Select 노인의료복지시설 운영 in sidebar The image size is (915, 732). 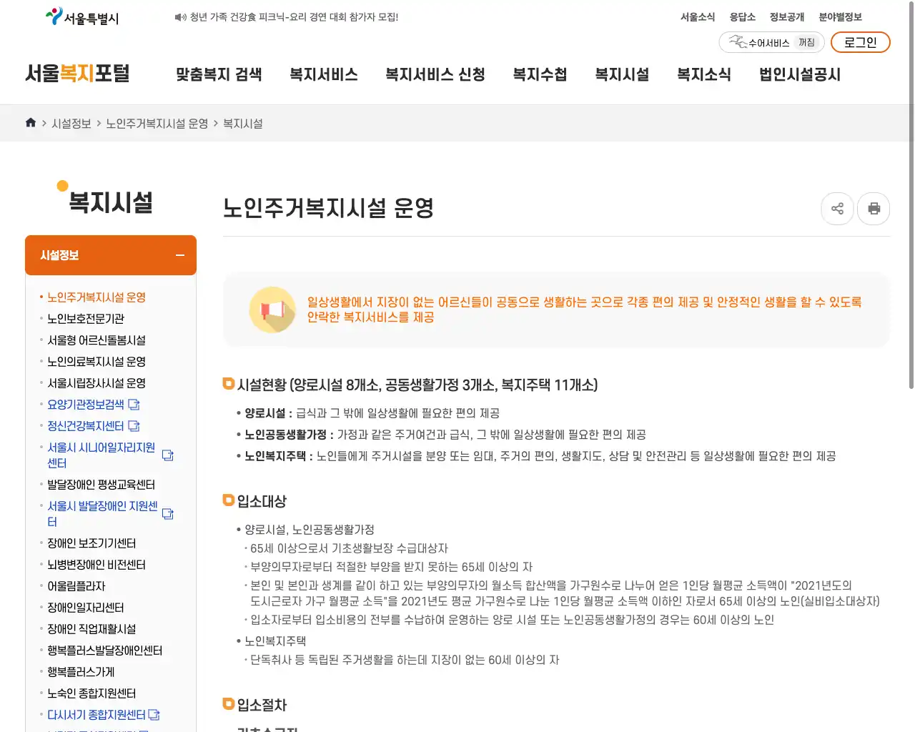tap(97, 362)
